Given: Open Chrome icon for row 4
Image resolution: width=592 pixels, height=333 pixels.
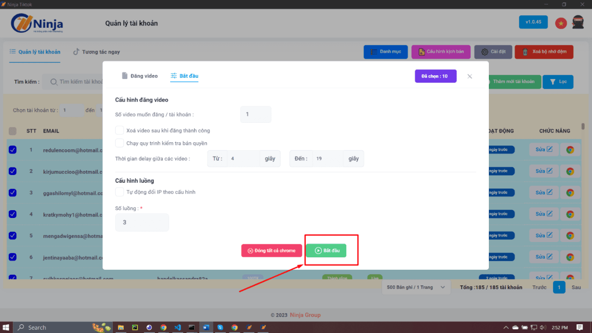Looking at the screenshot, I should point(570,214).
